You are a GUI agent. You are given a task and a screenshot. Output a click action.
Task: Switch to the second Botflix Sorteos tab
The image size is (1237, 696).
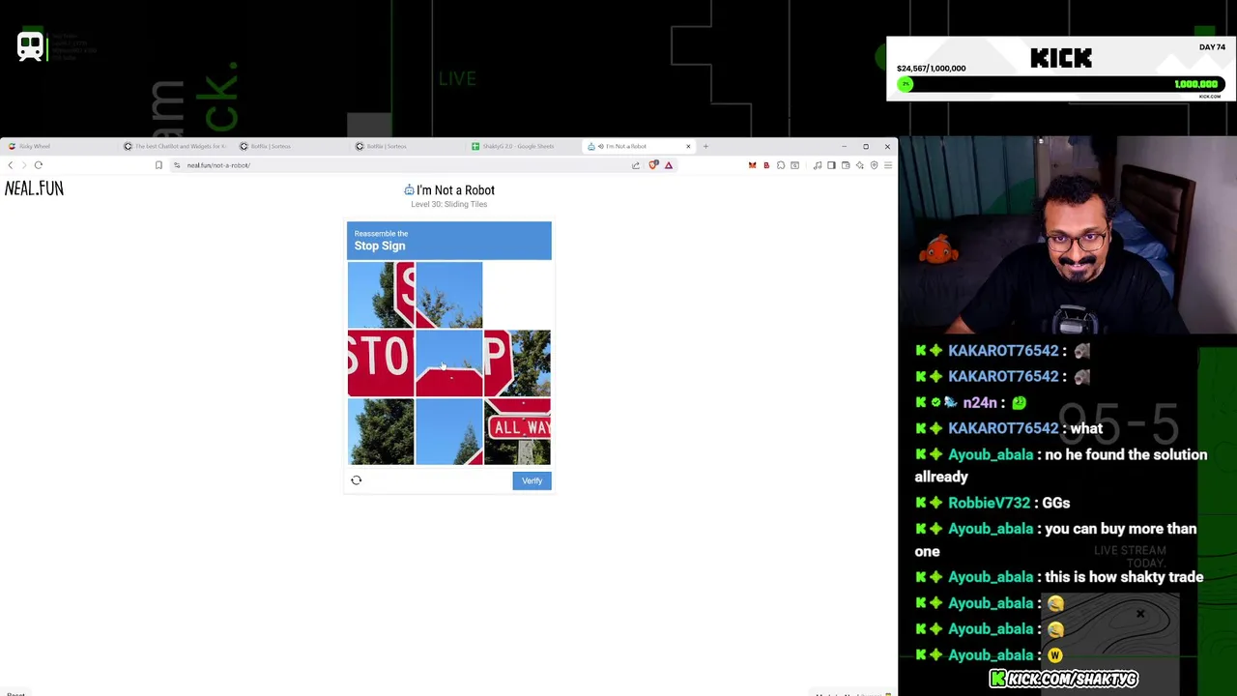coord(406,146)
